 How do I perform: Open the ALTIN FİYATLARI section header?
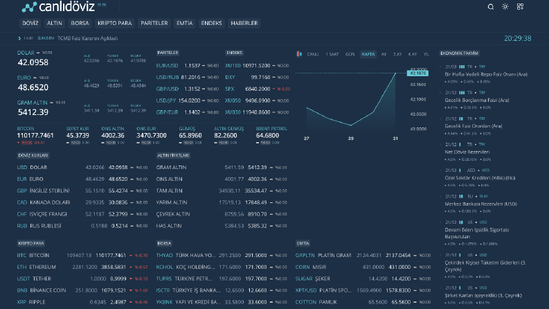pyautogui.click(x=173, y=155)
